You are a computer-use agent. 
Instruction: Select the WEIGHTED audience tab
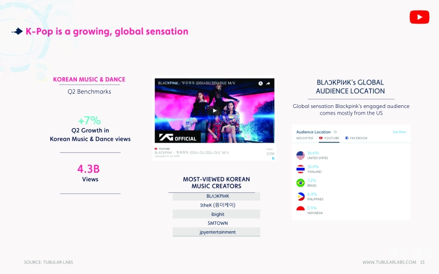point(305,138)
